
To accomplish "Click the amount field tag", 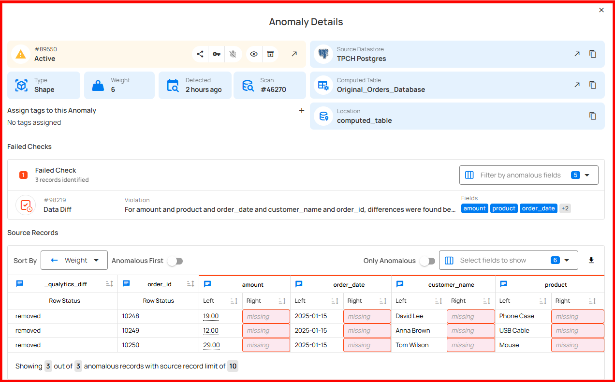I will click(x=474, y=208).
